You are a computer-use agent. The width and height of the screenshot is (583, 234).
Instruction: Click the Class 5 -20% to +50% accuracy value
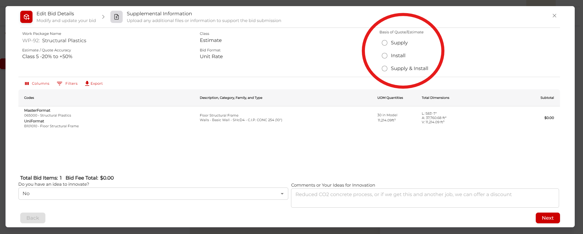pos(47,57)
